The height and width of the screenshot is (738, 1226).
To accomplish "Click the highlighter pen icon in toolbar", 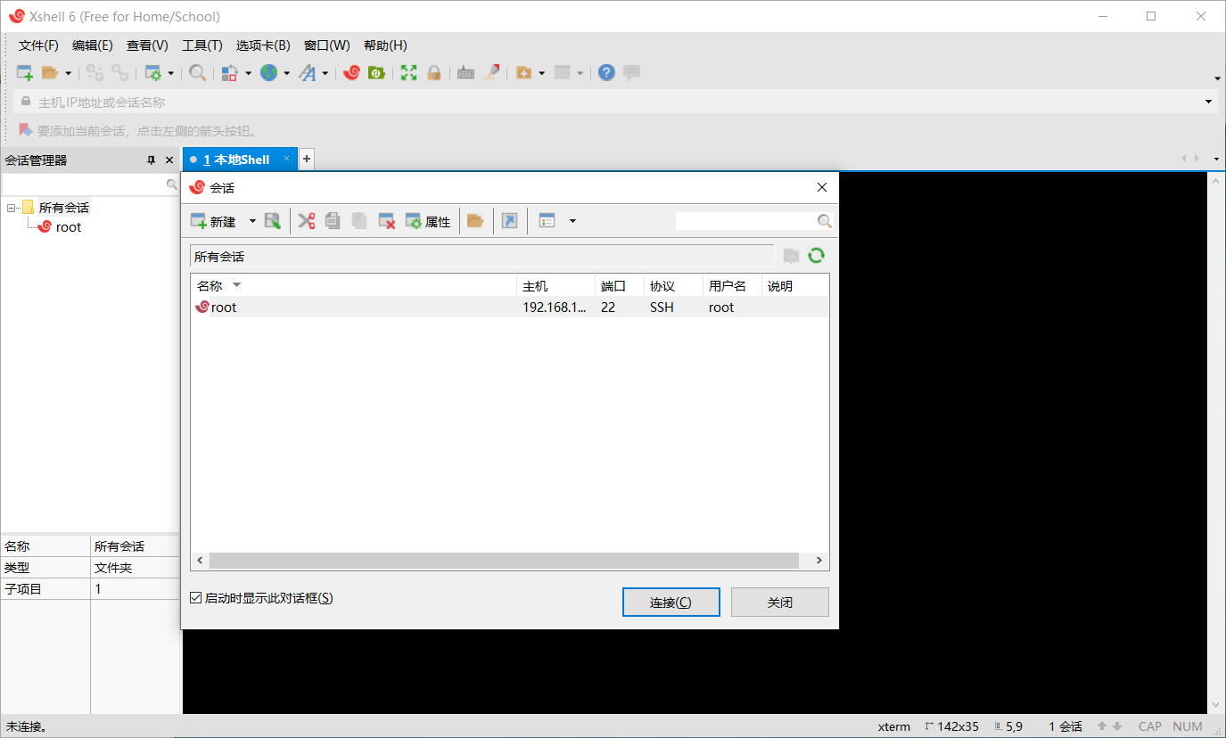I will (x=491, y=73).
